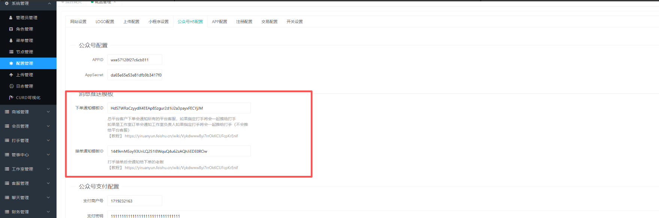Click the 支付商户号 input field
659x218 pixels.
tap(134, 201)
